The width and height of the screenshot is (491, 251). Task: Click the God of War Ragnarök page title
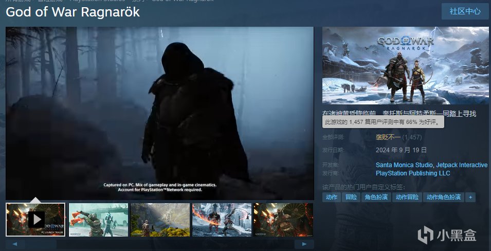pos(72,12)
